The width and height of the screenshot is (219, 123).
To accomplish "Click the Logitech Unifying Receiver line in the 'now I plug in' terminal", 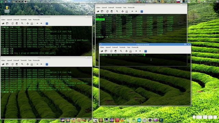I will point(38,42).
